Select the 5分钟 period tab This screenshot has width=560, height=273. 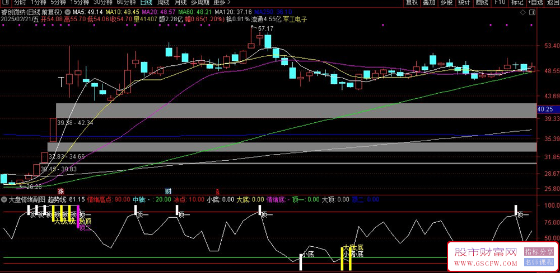59,2
